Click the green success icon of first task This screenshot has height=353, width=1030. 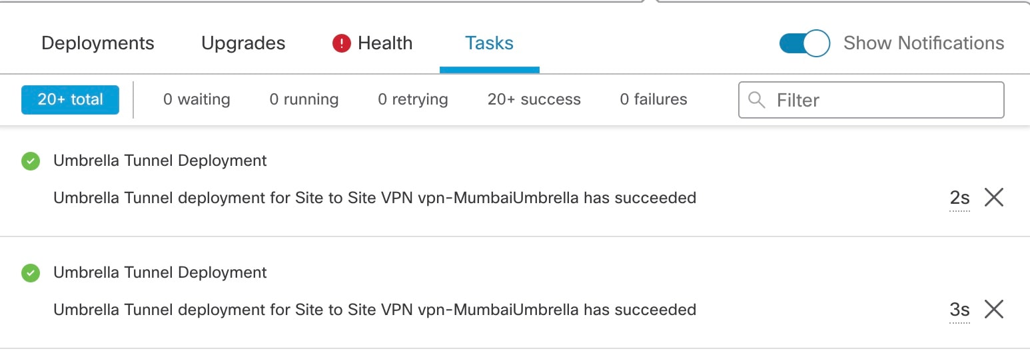[31, 161]
